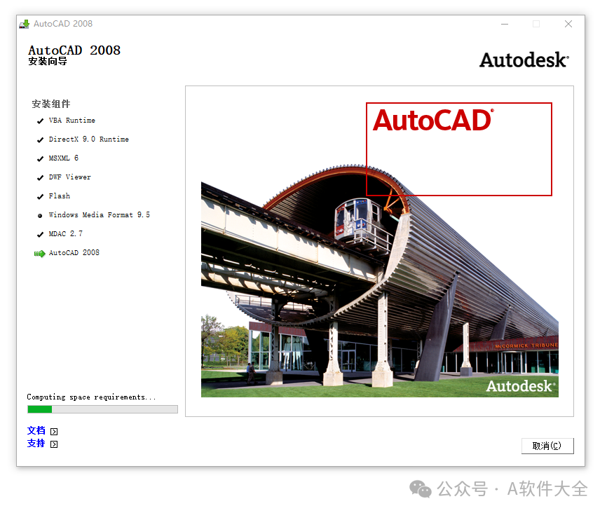
Task: Close the AutoCAD 2008 installer window
Action: (x=568, y=24)
